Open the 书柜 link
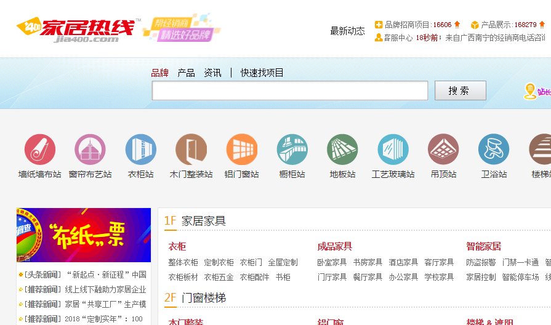The height and width of the screenshot is (325, 551). tap(283, 277)
